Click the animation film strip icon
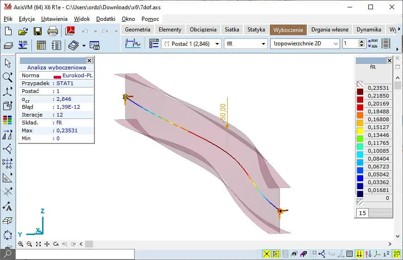Screen dimensions: 403x260 click(x=385, y=43)
